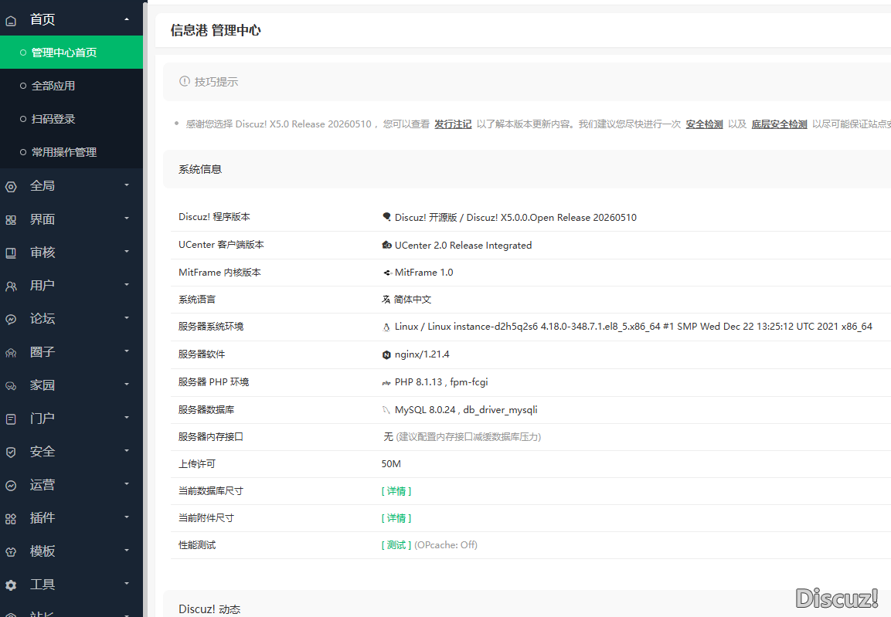This screenshot has width=891, height=617.
Task: View 详情 for 当前附件尺寸
Action: pos(396,518)
